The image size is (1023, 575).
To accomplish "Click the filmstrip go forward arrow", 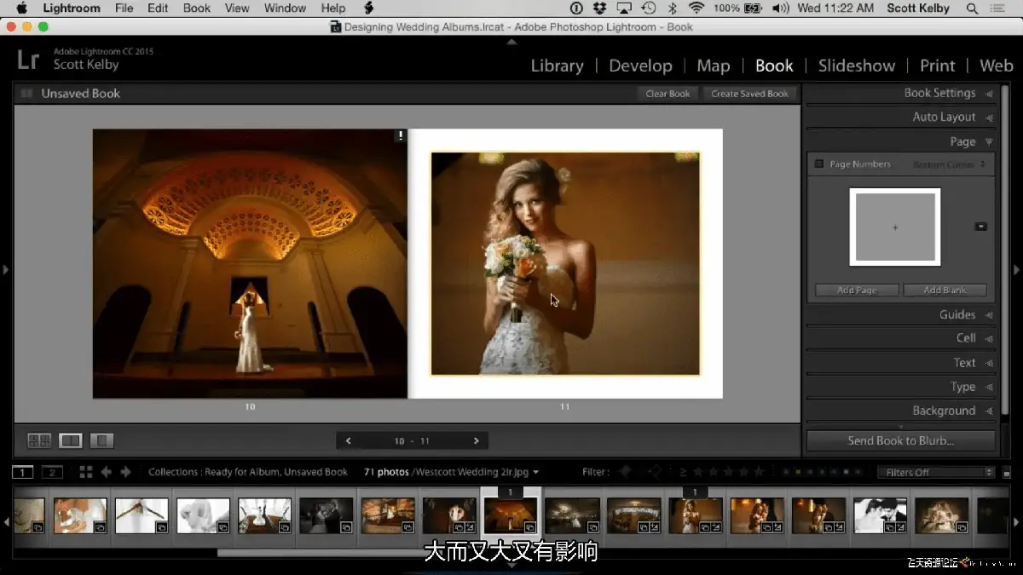I will click(x=125, y=472).
